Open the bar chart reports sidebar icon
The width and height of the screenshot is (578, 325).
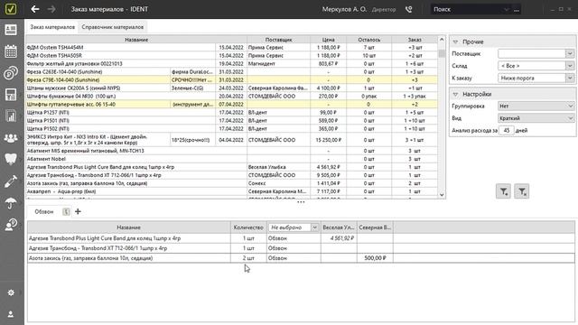[x=11, y=116]
